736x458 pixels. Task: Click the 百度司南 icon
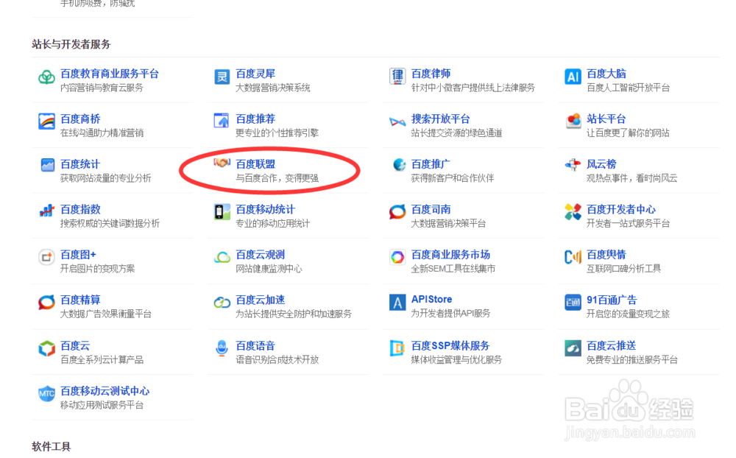click(x=397, y=212)
